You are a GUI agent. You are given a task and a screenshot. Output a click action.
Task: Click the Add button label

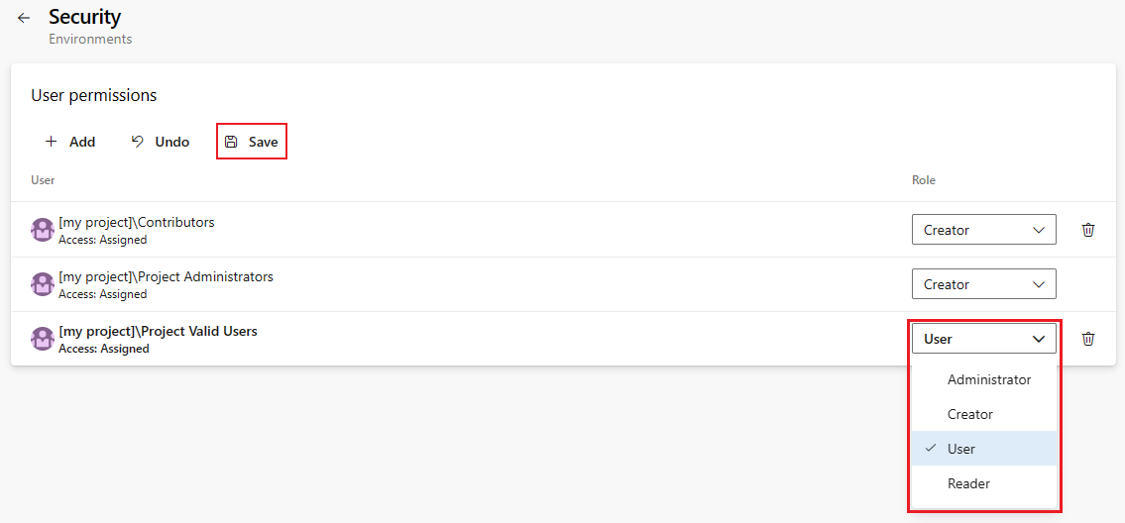point(82,142)
